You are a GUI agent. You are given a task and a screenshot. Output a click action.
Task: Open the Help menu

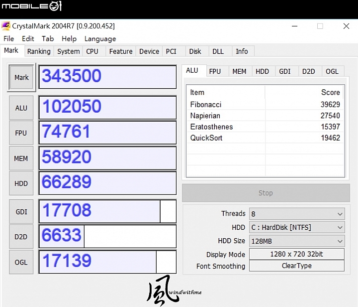pyautogui.click(x=69, y=39)
